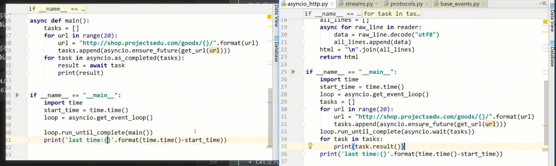Viewport: 556px width, 166px height.
Task: Collapse the 'async for raw_line in reader' block
Action: [x=303, y=27]
